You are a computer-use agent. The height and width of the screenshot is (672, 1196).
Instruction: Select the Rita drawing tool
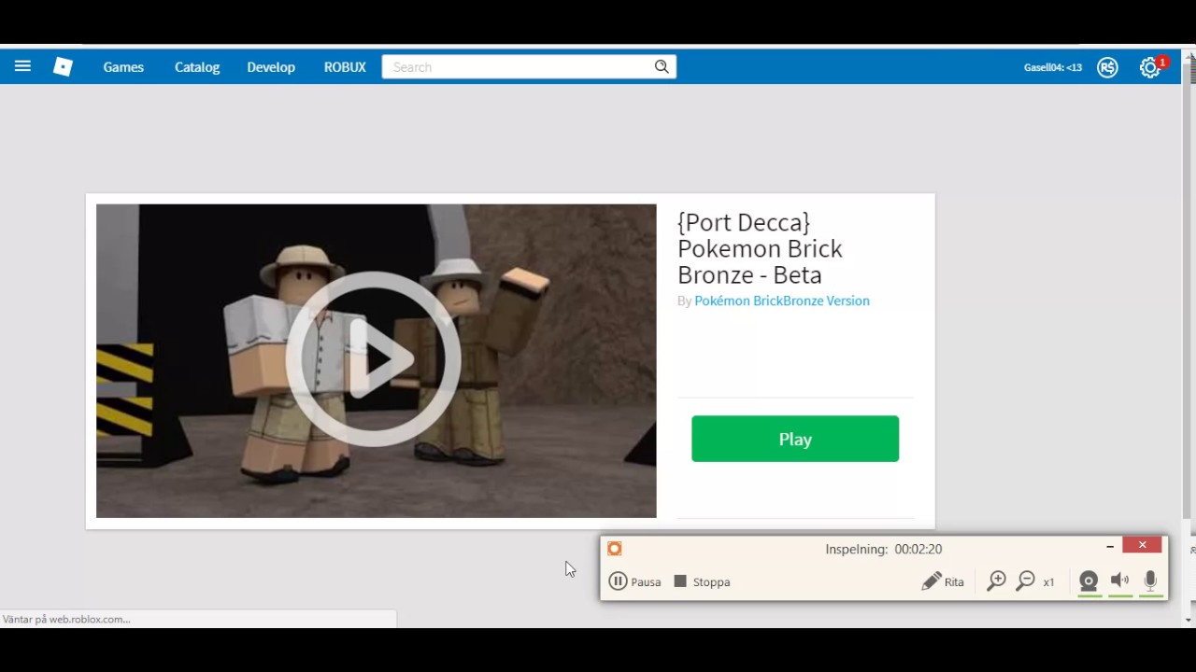943,581
